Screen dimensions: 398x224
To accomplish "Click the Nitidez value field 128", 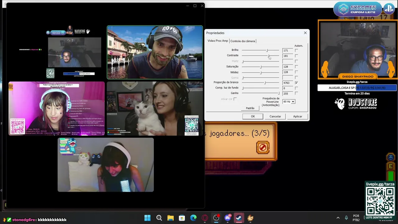I will point(288,72).
